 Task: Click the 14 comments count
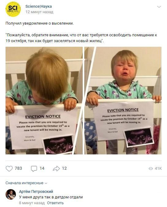click(42, 169)
